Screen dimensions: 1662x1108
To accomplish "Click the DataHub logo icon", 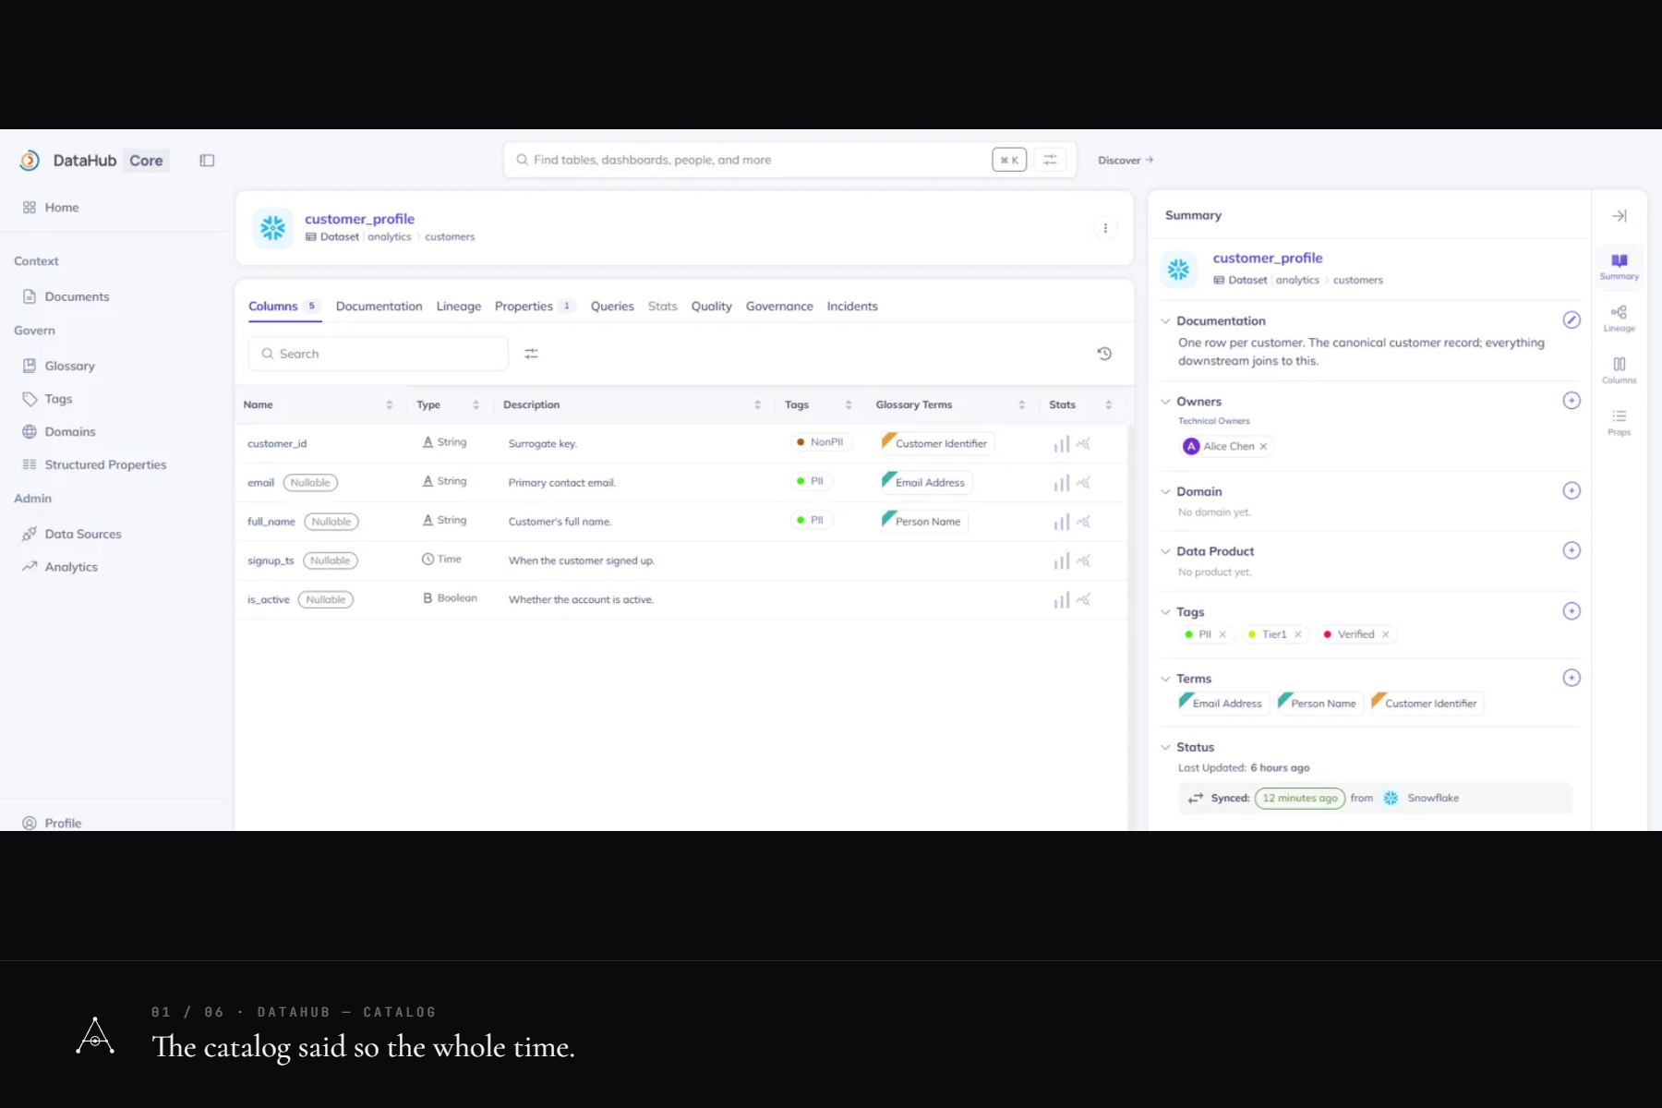I will (30, 161).
